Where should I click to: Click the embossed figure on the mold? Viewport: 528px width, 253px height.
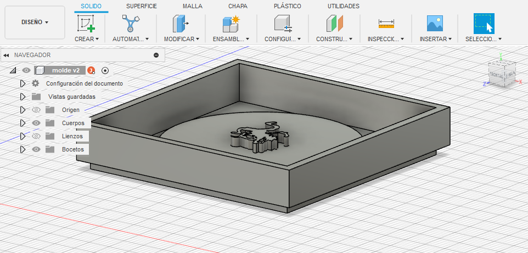pyautogui.click(x=259, y=137)
